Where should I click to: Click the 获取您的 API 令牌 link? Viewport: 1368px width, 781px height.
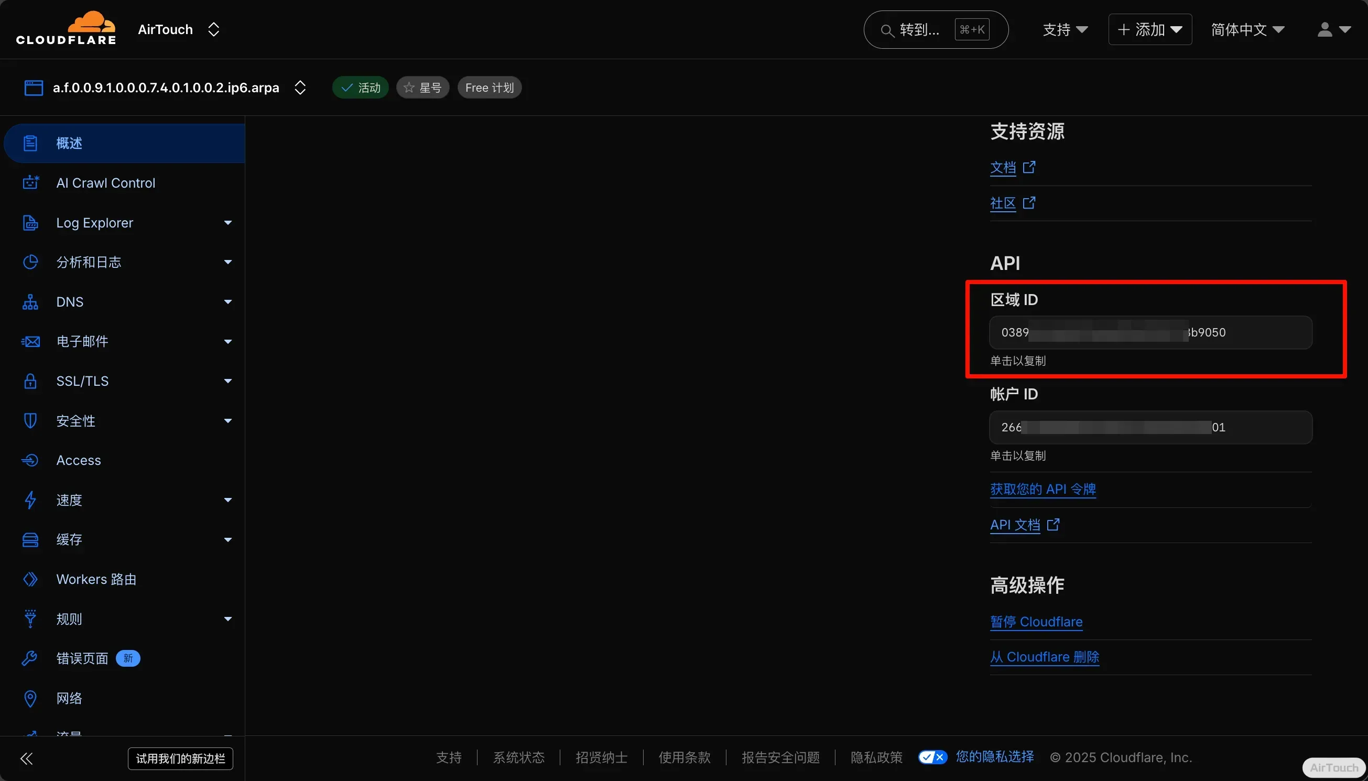[1043, 489]
